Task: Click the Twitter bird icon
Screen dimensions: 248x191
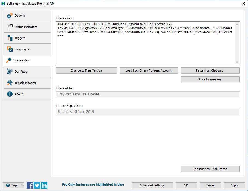Action: (x=37, y=185)
